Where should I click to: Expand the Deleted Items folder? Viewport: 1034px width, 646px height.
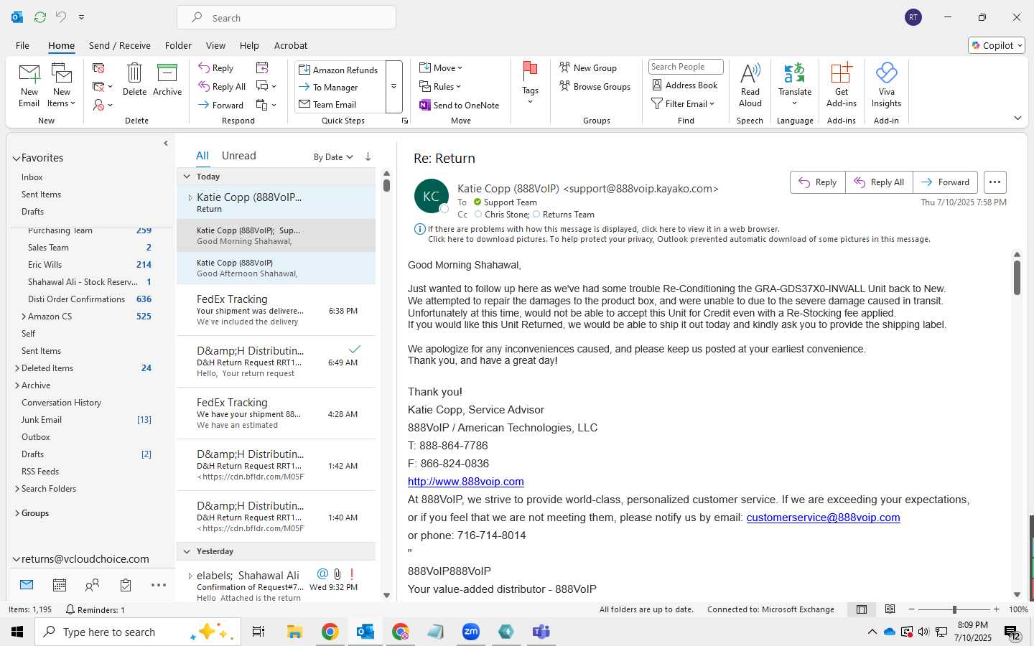(x=17, y=368)
